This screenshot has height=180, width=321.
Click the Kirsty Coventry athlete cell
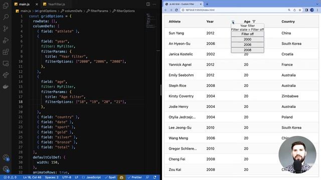pos(181,96)
